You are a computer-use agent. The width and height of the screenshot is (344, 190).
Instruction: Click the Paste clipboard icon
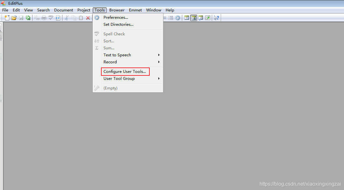[x=81, y=18]
